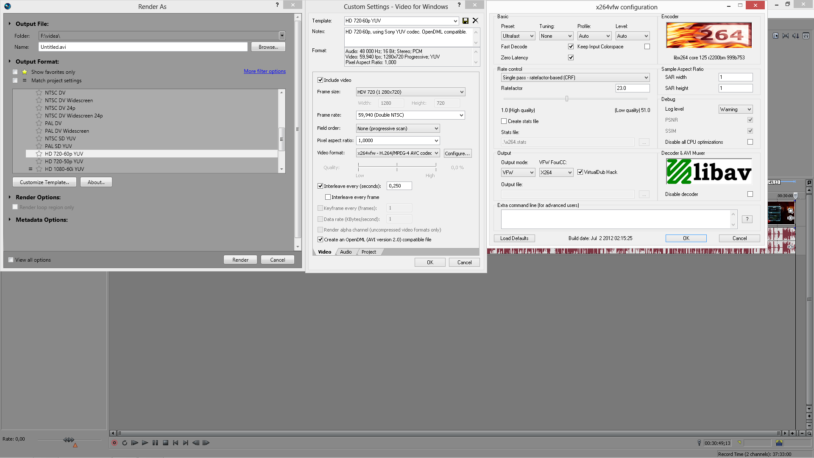The width and height of the screenshot is (814, 458).
Task: Click Load Defaults button
Action: coord(514,238)
